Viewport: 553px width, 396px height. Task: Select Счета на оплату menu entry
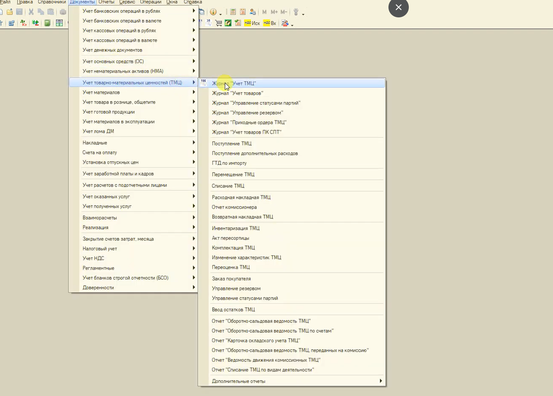[x=134, y=153]
